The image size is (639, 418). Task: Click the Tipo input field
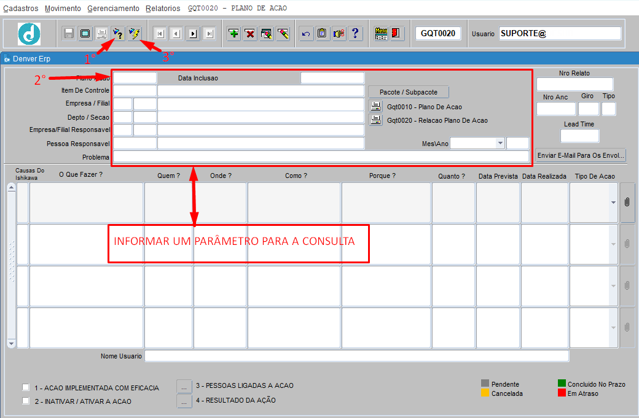click(608, 109)
